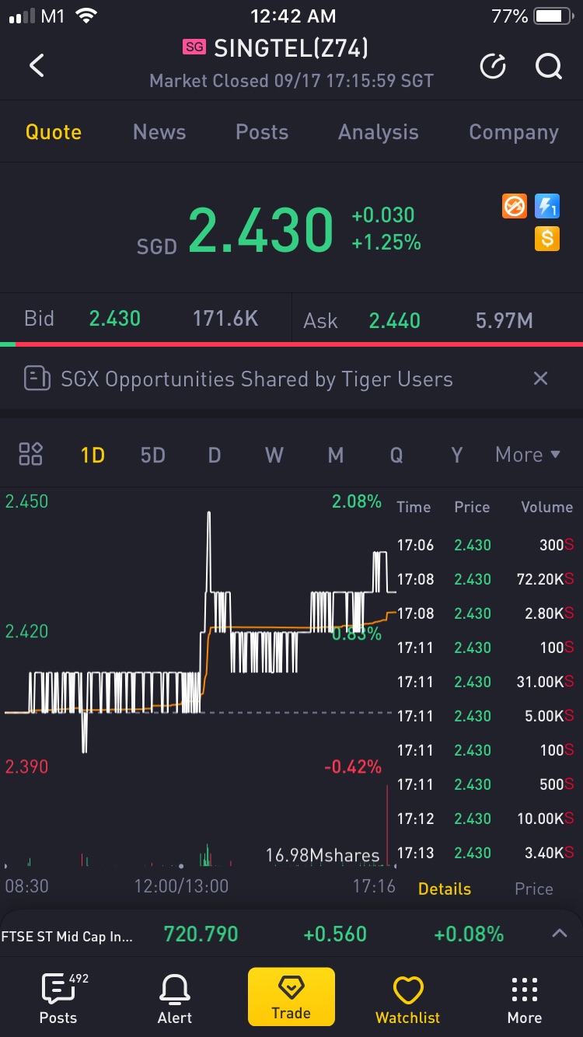This screenshot has width=583, height=1037.
Task: Tap the SINGTEL(Z74) title
Action: pyautogui.click(x=291, y=48)
